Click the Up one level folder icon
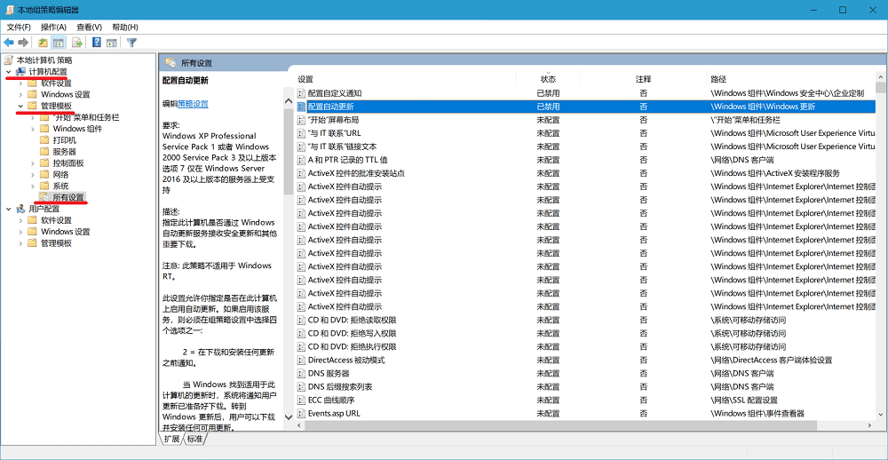888x460 pixels. pyautogui.click(x=43, y=43)
